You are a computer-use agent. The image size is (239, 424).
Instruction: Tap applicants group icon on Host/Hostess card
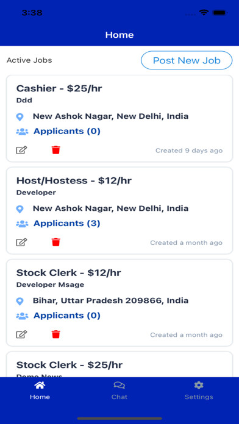[x=22, y=224]
